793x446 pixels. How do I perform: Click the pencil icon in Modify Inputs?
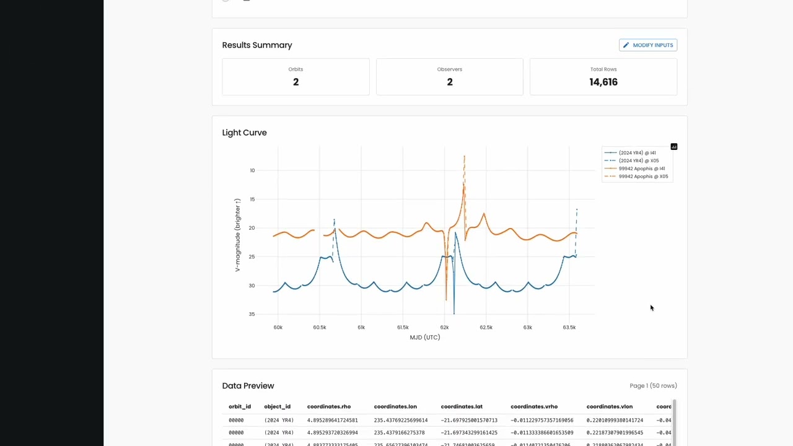click(x=626, y=45)
